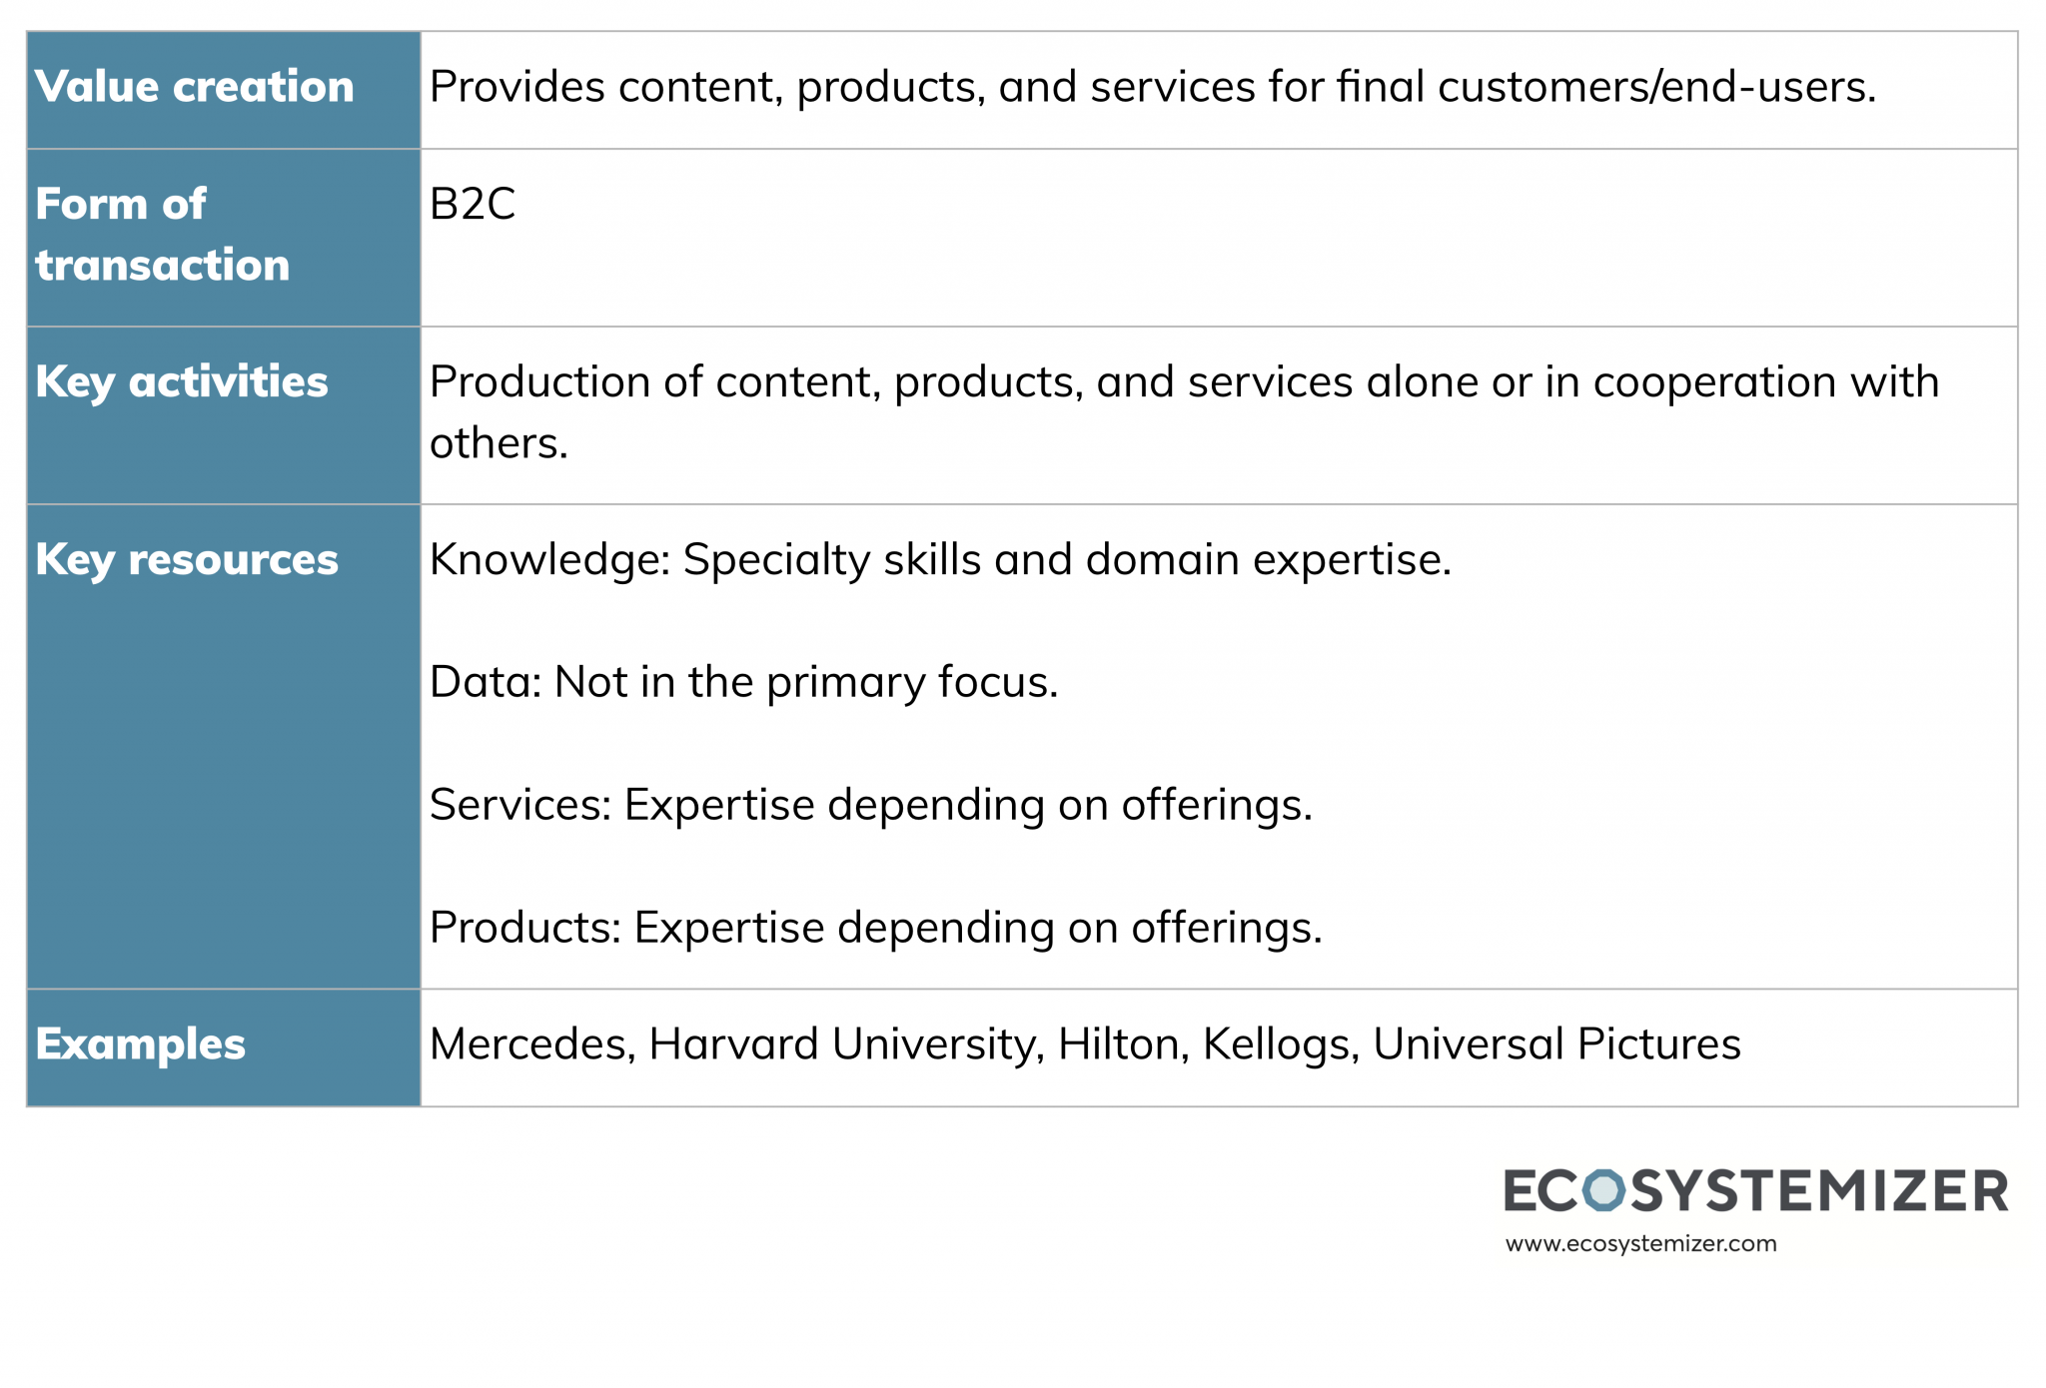Select the Value creation header cell
Viewport: 2046px width, 1388px height.
coord(224,90)
